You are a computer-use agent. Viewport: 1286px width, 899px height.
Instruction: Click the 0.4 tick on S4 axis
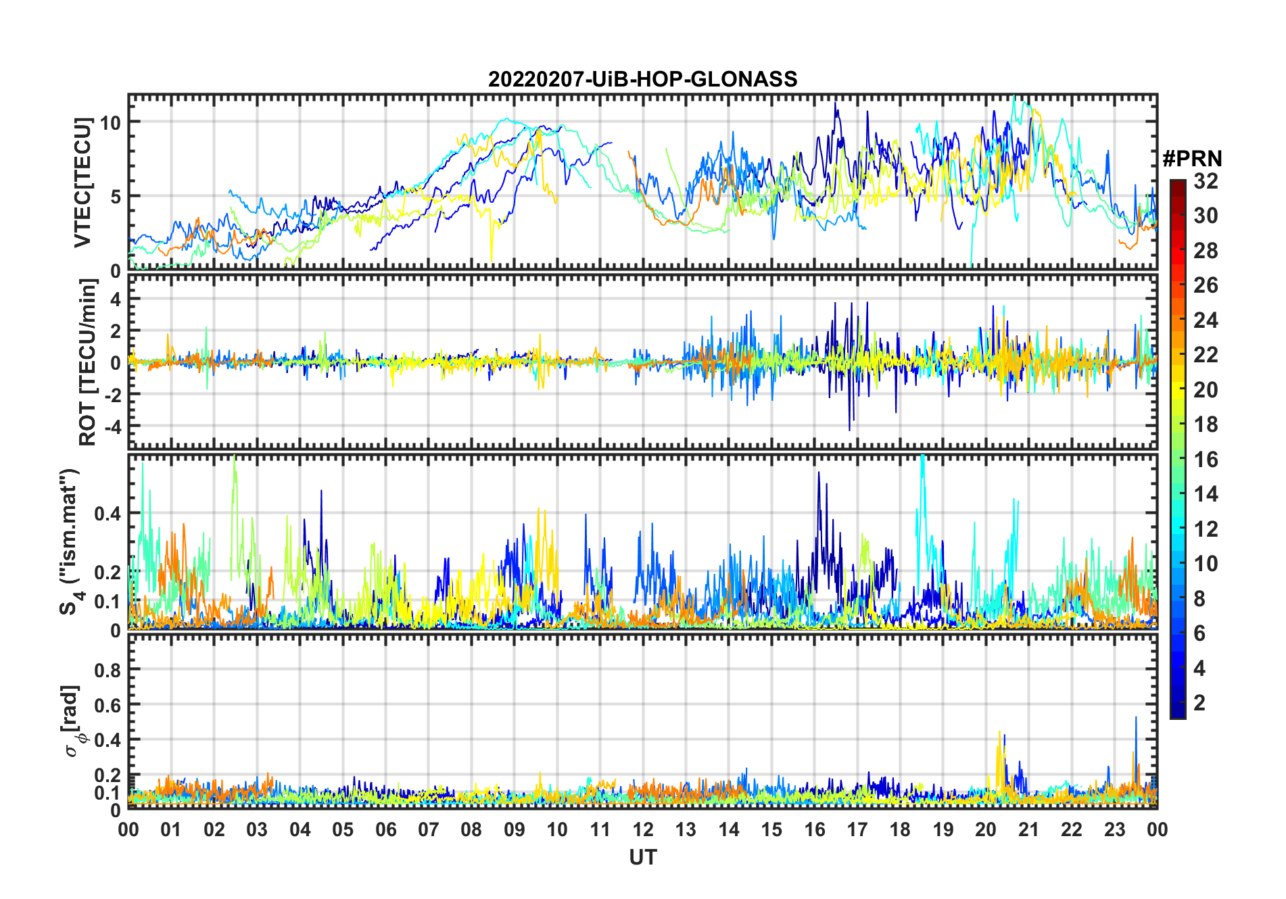point(108,514)
